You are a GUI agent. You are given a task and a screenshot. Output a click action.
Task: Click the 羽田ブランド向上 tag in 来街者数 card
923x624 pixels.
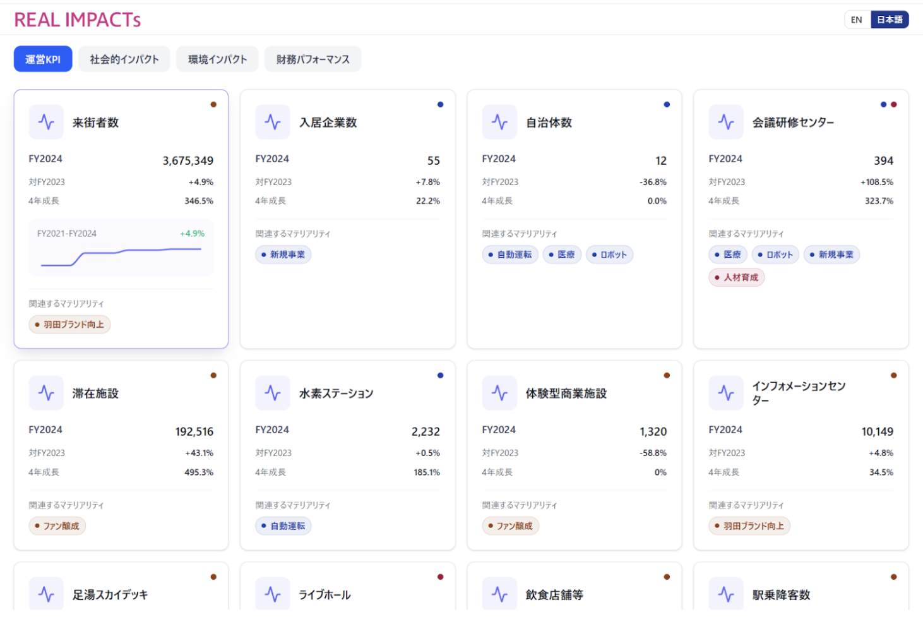click(69, 325)
